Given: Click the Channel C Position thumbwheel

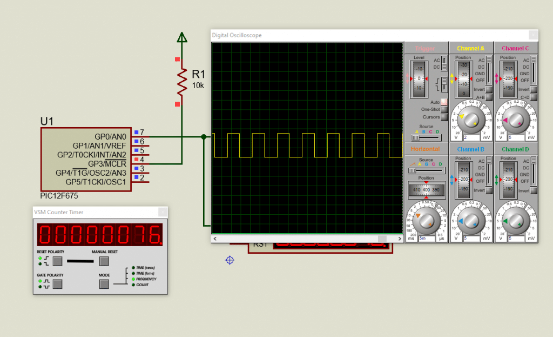Looking at the screenshot, I should pos(508,79).
